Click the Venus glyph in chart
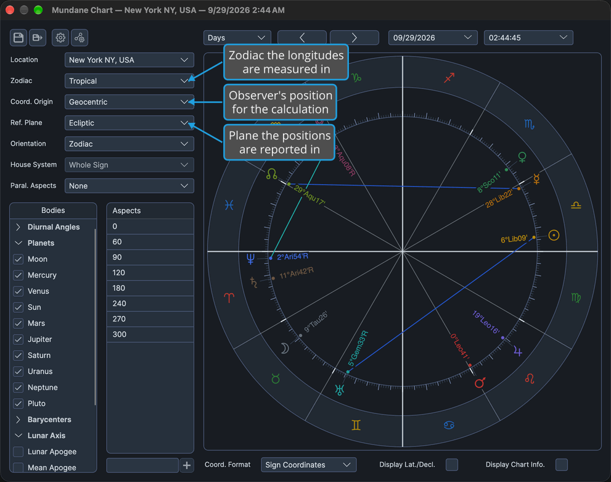 (522, 157)
